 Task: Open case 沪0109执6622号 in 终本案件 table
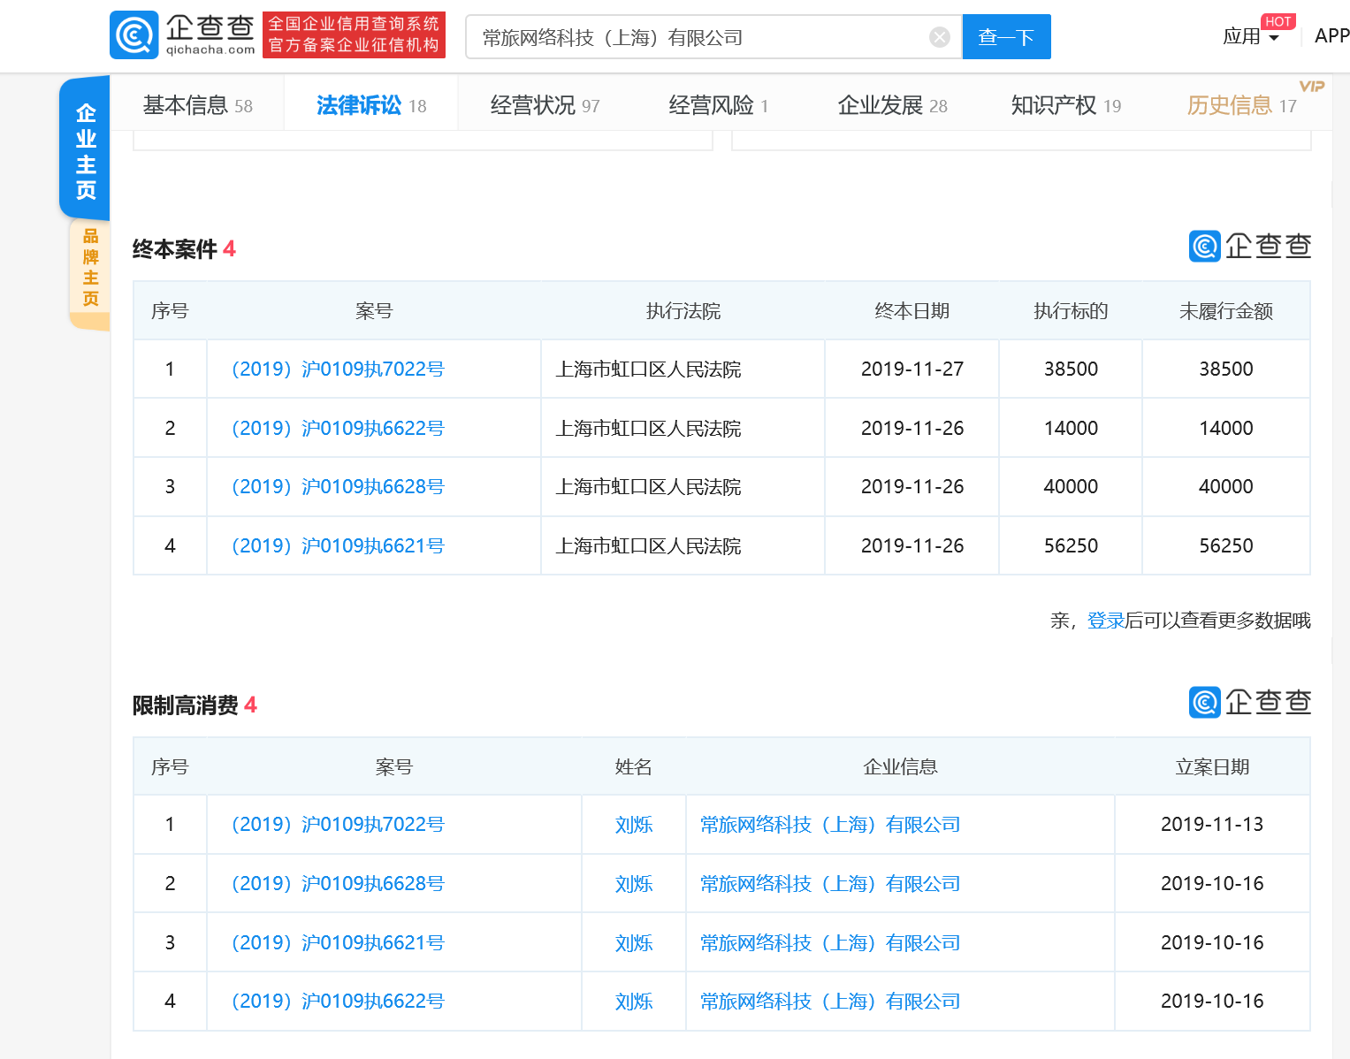338,428
